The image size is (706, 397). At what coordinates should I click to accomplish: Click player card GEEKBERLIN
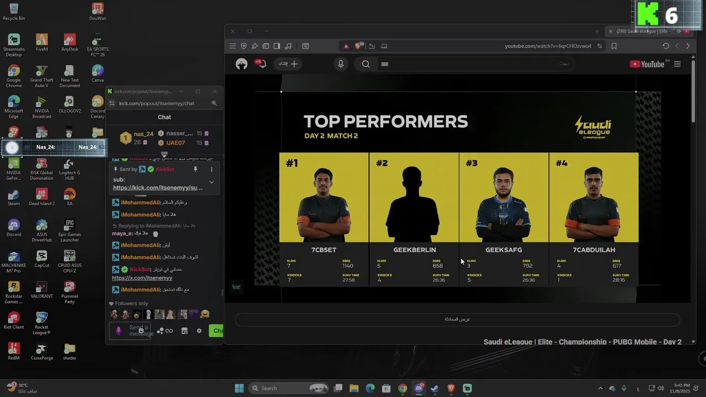tap(414, 219)
